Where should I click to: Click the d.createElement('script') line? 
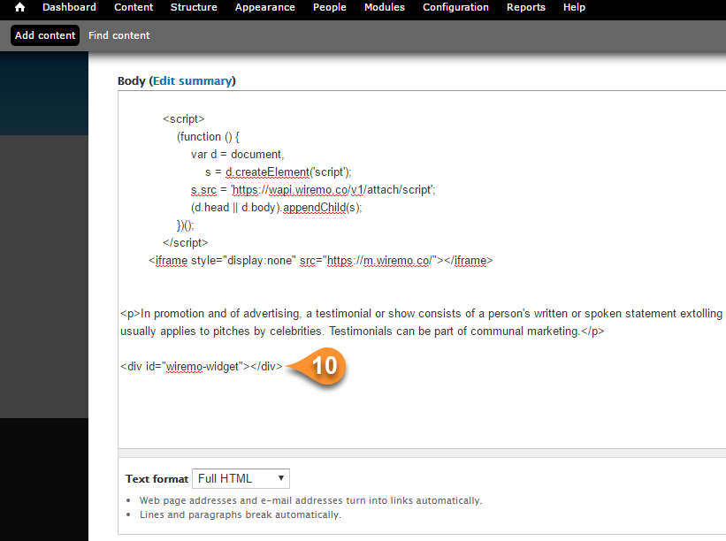tap(279, 172)
